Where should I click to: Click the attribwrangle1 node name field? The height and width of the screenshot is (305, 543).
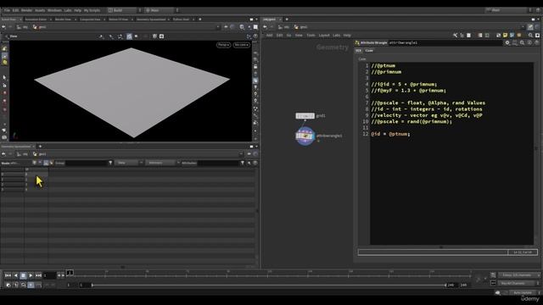(445, 43)
